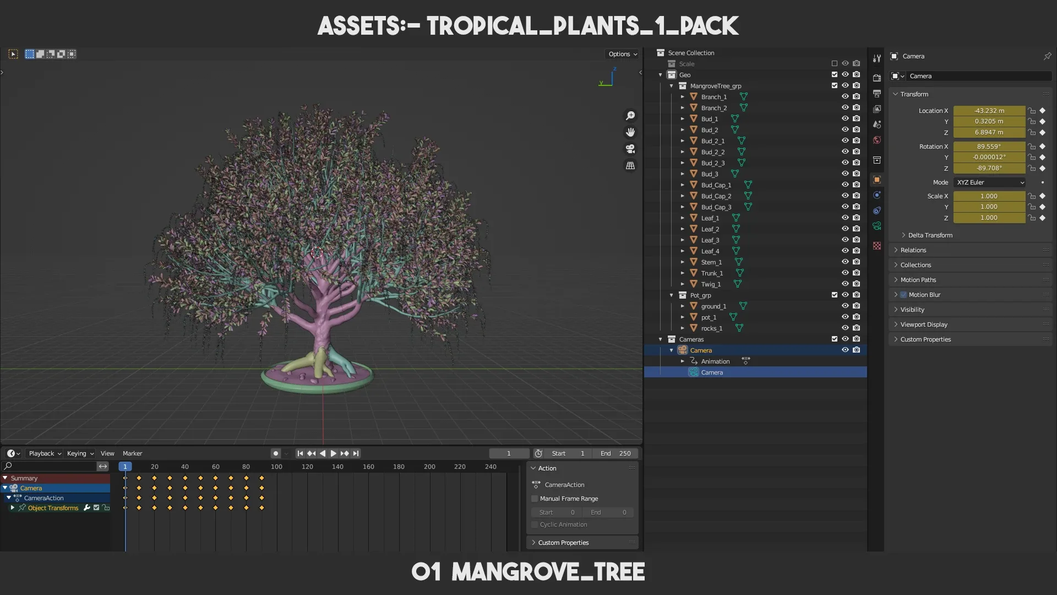Open the Object properties tab
This screenshot has width=1057, height=595.
pyautogui.click(x=877, y=180)
